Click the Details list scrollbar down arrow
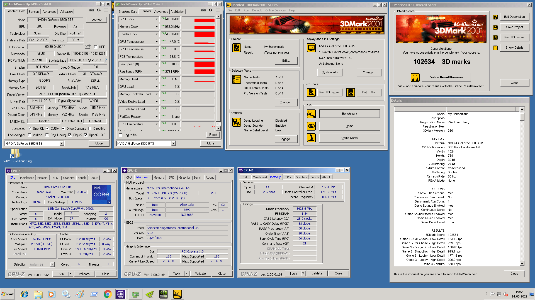535x300 pixels. point(522,264)
